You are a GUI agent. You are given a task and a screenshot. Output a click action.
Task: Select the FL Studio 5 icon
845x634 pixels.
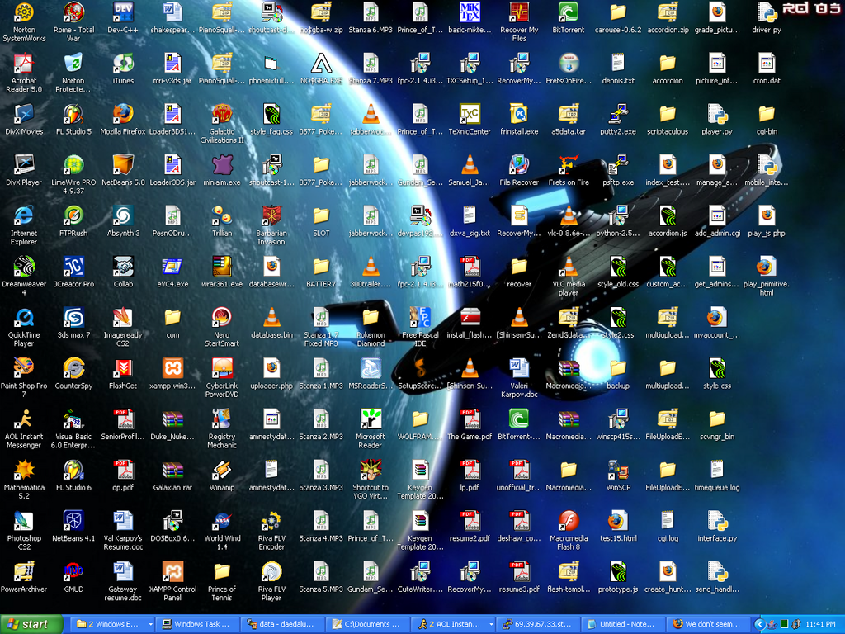pyautogui.click(x=73, y=119)
